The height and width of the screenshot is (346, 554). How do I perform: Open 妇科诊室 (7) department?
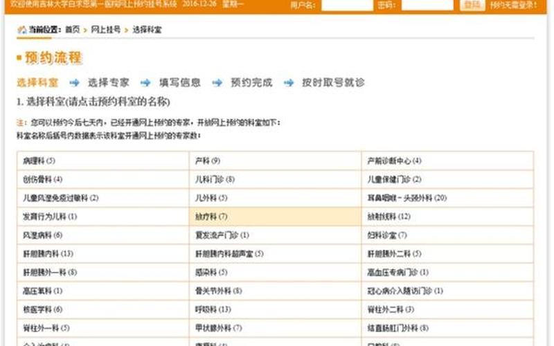[x=387, y=235]
